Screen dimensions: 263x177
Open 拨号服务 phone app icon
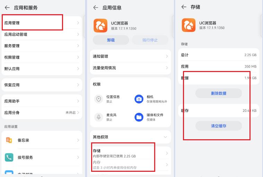[9, 157]
